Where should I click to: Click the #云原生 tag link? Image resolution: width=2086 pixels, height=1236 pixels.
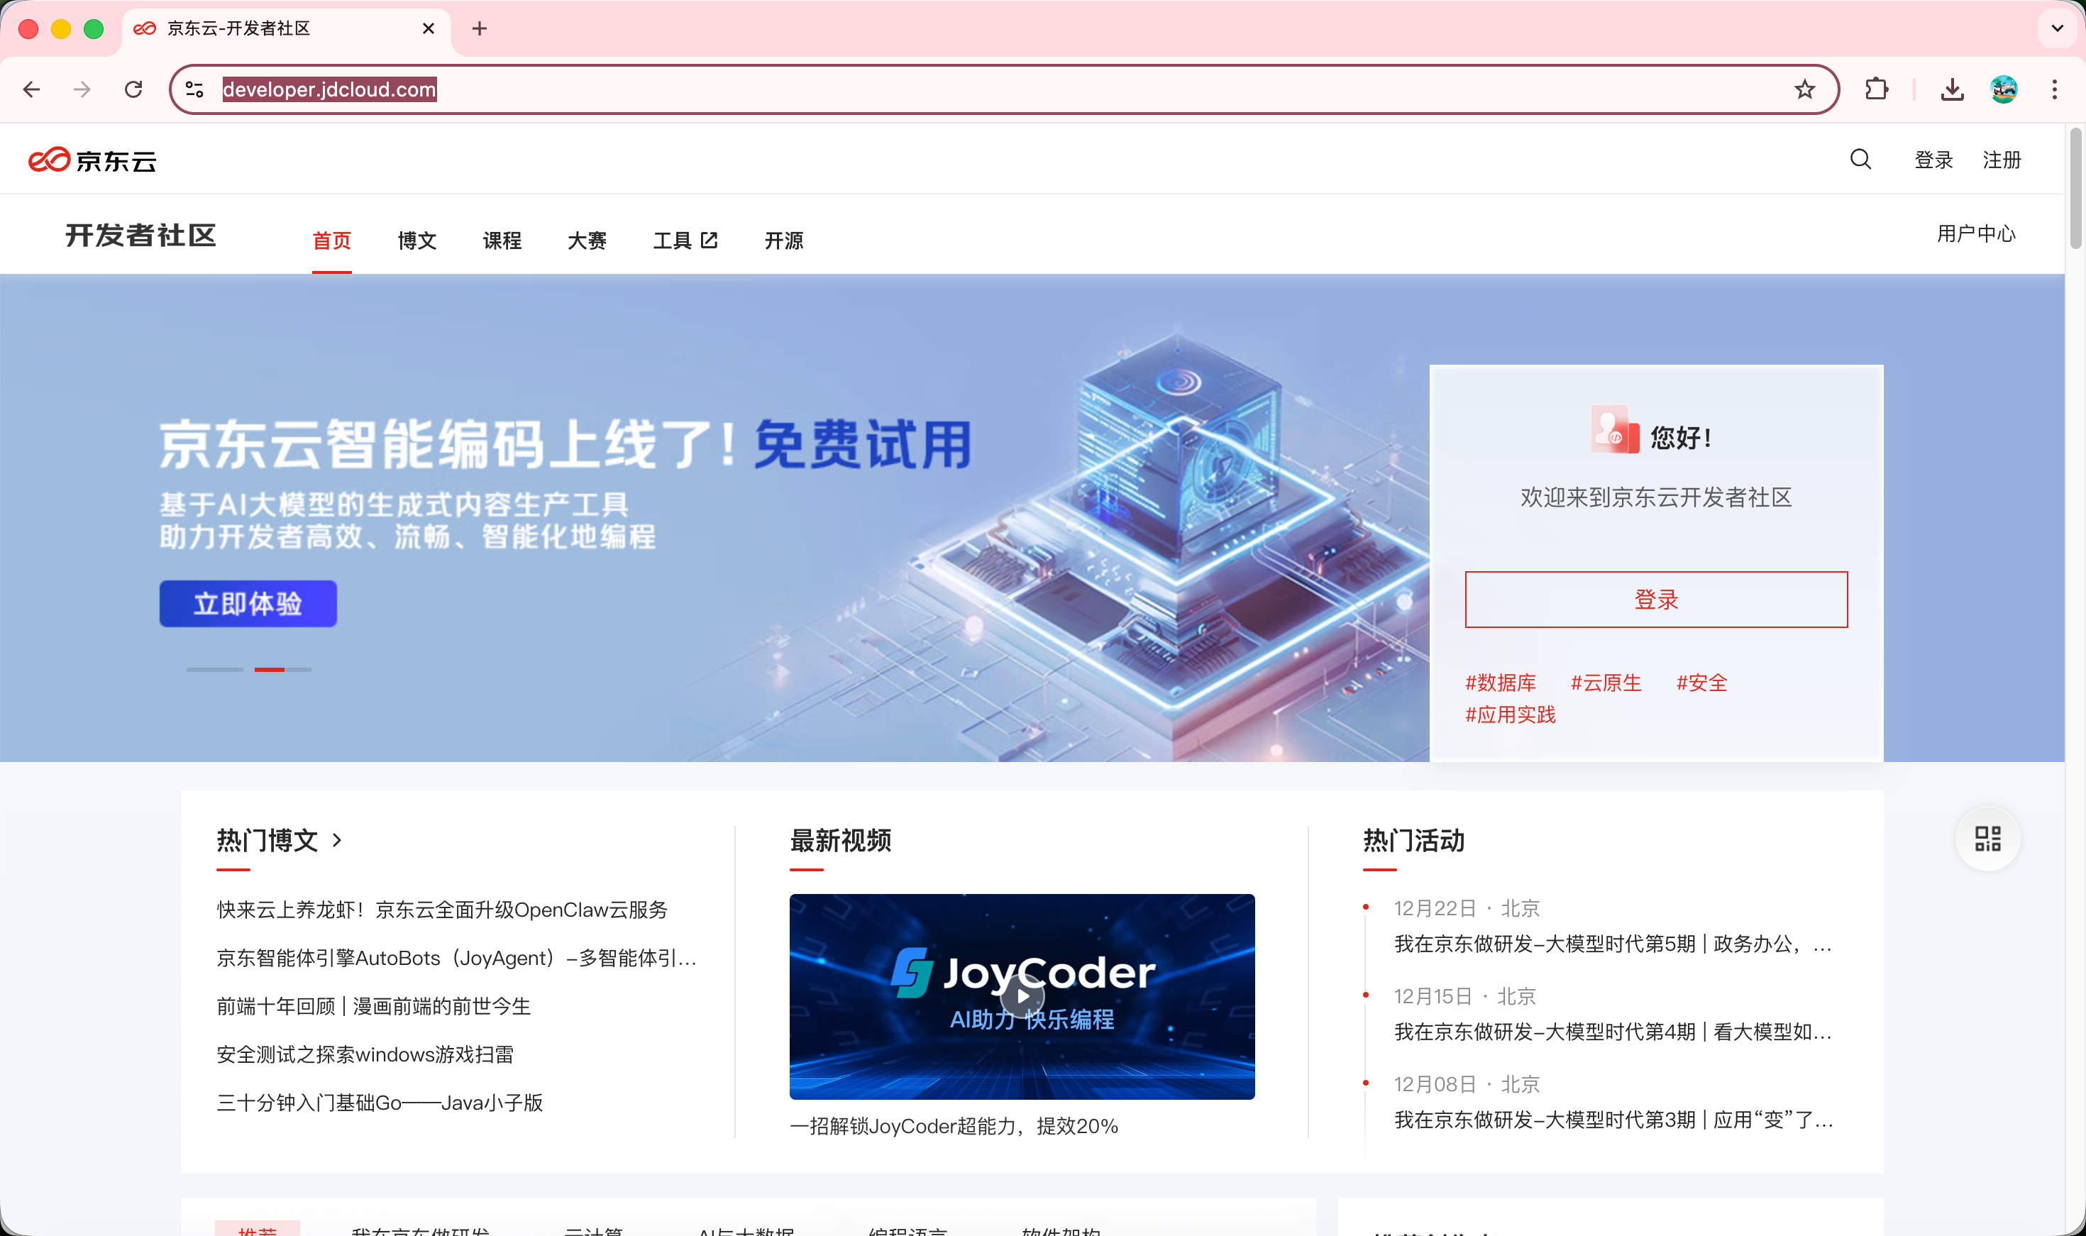tap(1605, 683)
